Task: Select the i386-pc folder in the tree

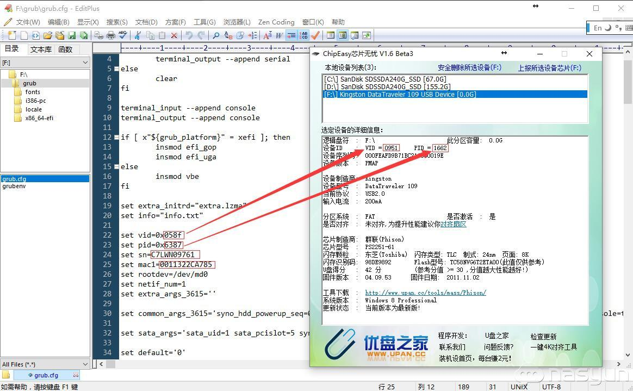Action: [x=35, y=101]
